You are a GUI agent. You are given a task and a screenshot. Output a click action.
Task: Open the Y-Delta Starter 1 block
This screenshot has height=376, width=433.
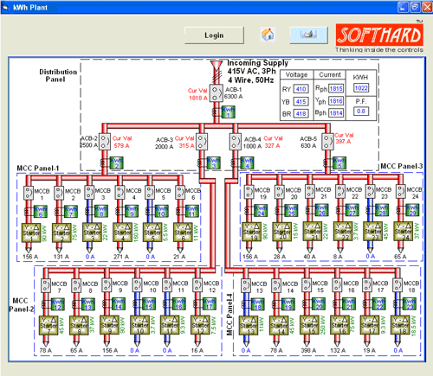(31, 233)
